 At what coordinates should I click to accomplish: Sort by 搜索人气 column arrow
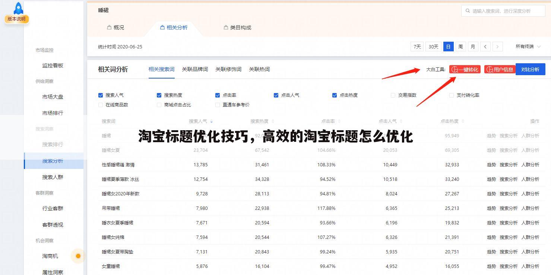coord(212,121)
